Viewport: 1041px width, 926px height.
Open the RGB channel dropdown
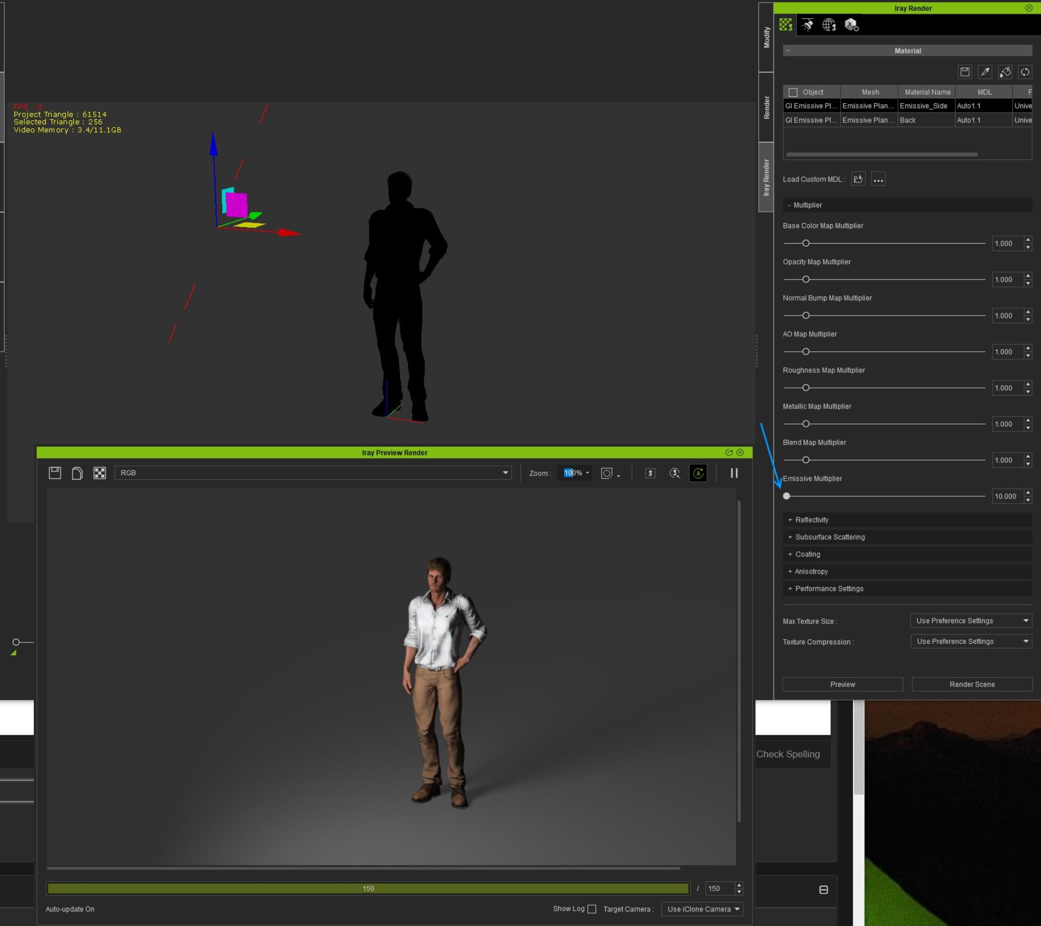[x=313, y=473]
